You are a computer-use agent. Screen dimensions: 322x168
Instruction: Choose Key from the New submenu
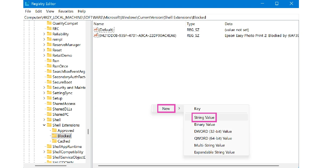coord(197,108)
